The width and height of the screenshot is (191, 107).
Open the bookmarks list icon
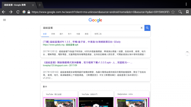coord(187,12)
